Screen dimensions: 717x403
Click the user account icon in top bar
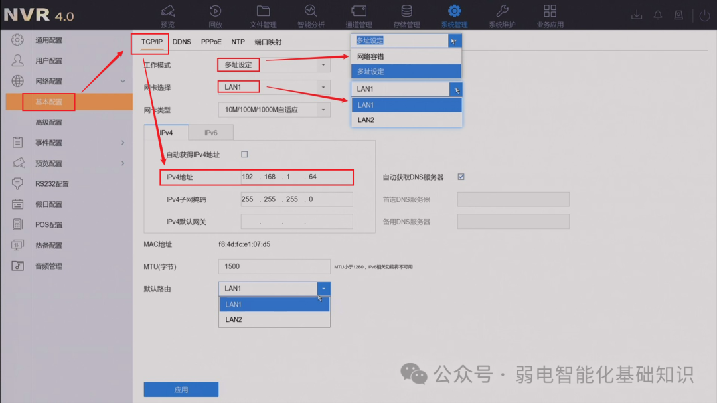678,15
